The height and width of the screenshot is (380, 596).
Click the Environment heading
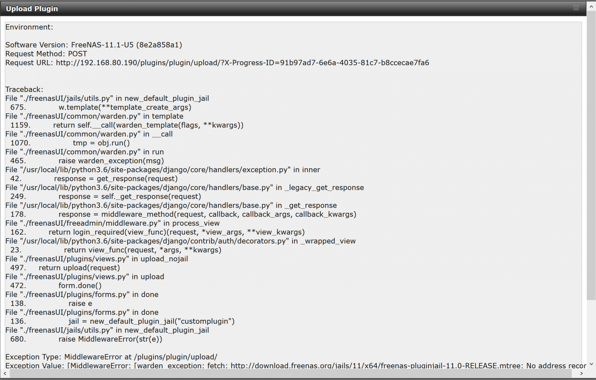29,27
